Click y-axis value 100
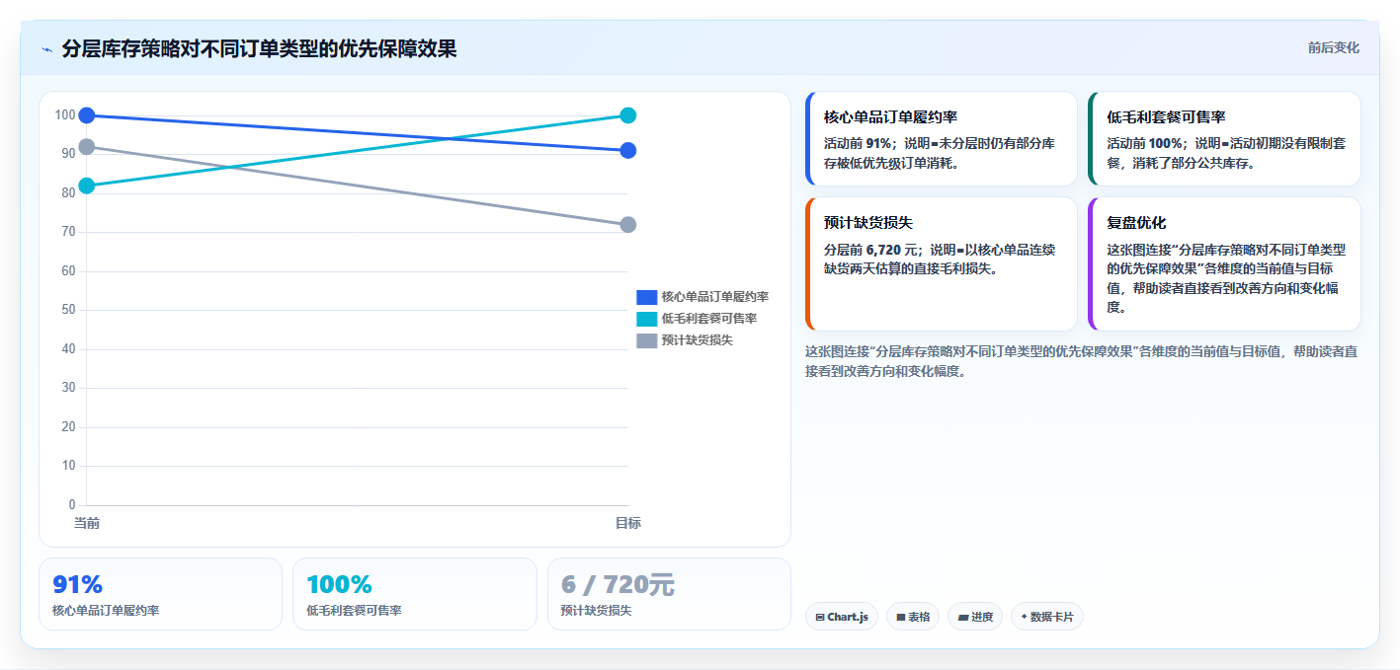 65,115
